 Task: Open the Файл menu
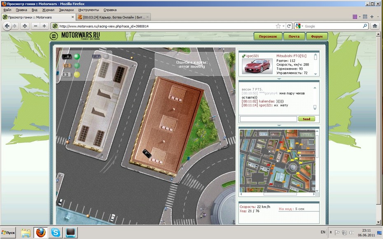(7, 10)
